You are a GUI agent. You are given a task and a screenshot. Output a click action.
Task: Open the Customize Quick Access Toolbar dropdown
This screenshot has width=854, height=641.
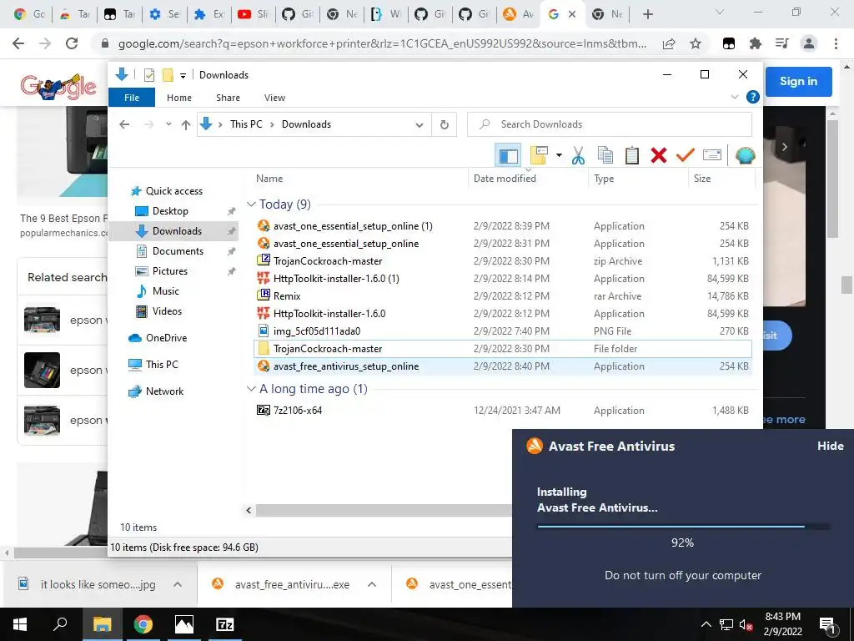pyautogui.click(x=183, y=76)
